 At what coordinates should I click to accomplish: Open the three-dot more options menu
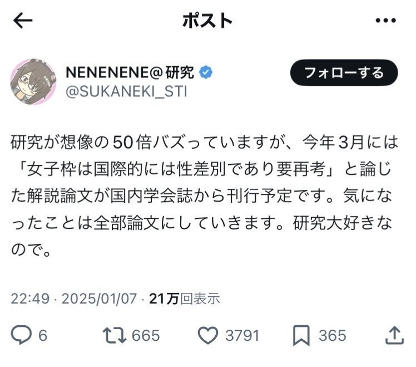(385, 21)
